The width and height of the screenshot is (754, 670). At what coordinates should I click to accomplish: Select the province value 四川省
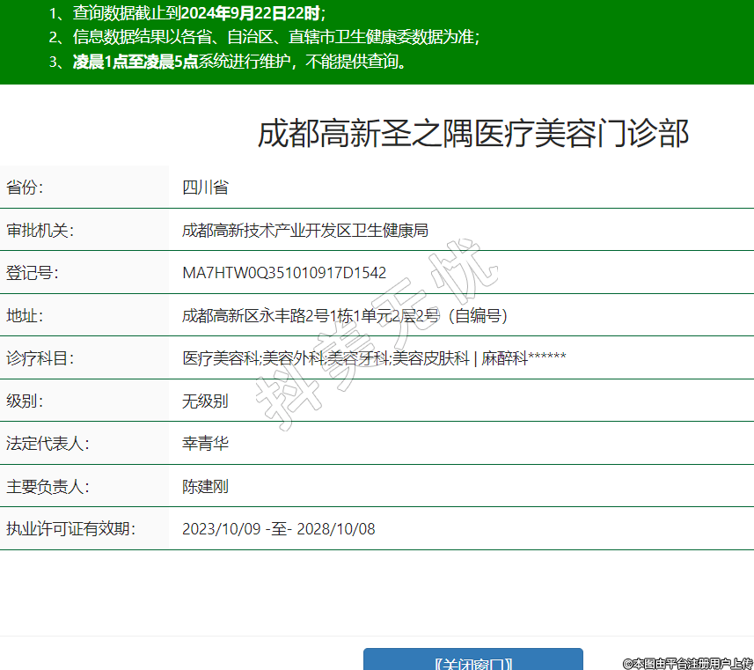(x=205, y=188)
